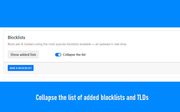Click "all updated in real-time" in the description
This screenshot has width=180, height=112.
tap(112, 44)
